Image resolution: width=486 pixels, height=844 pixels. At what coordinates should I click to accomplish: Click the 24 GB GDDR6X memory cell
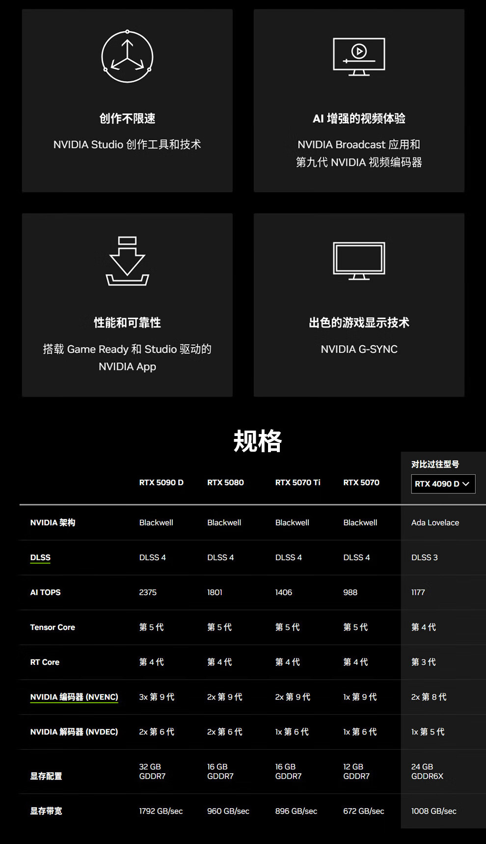(427, 771)
